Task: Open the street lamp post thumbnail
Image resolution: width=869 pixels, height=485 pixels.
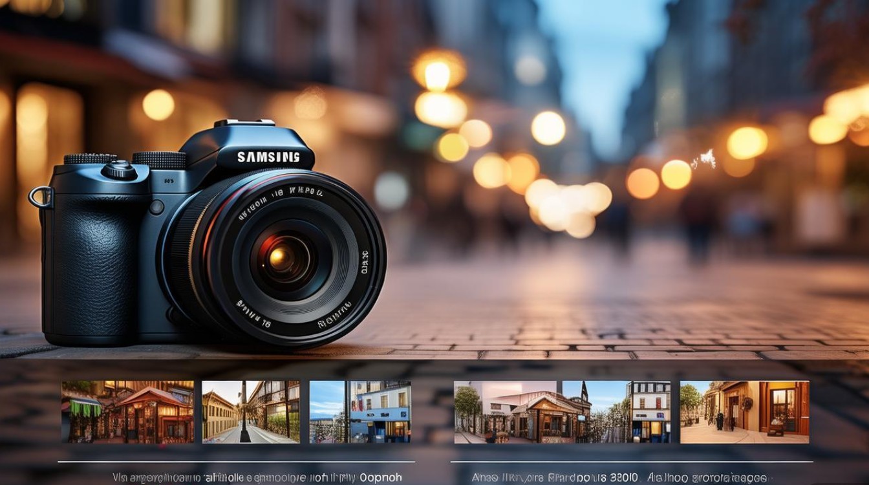Action: [x=250, y=412]
